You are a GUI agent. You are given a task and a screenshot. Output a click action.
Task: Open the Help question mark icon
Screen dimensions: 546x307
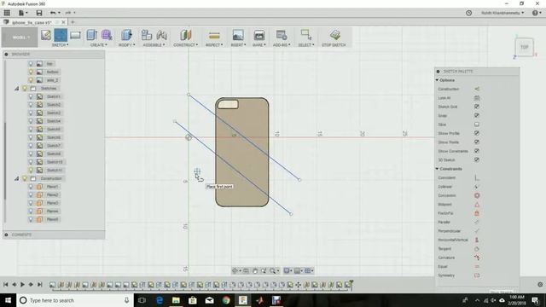click(x=535, y=13)
